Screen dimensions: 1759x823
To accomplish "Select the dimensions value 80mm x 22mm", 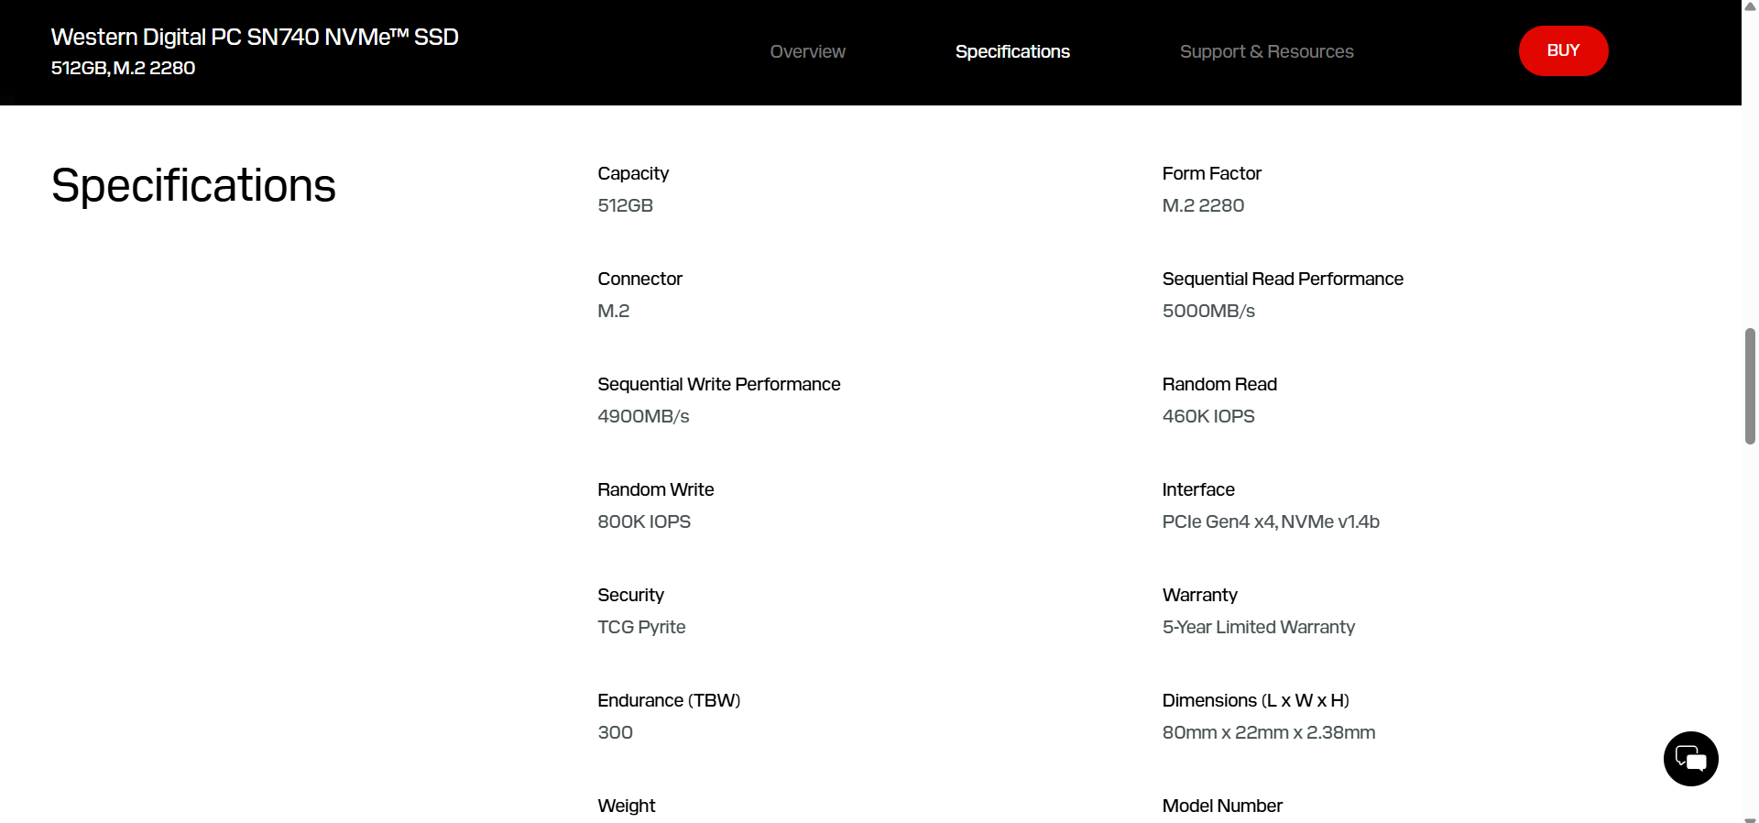I will tap(1268, 732).
